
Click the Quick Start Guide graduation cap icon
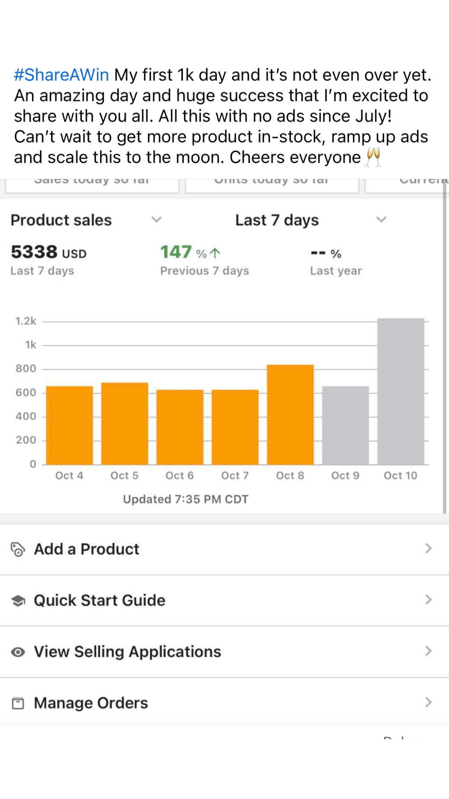[x=18, y=600]
